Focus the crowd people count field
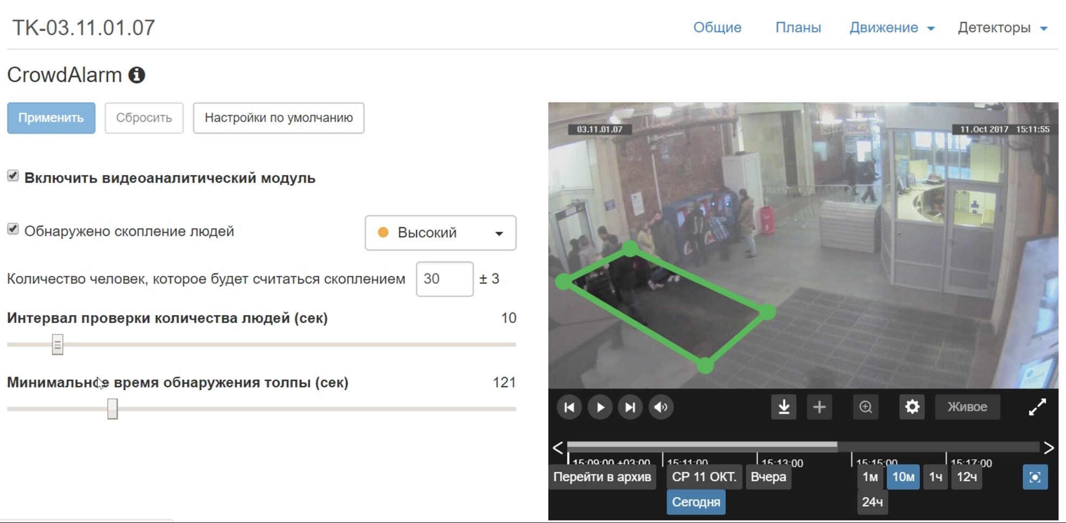 click(x=445, y=279)
